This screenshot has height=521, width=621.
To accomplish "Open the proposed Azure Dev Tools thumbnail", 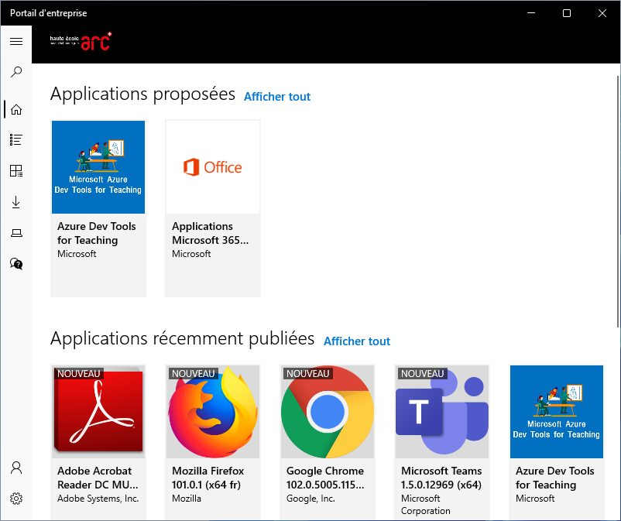I will pos(98,167).
